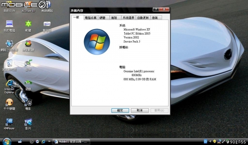This screenshot has width=248, height=145.
Task: Click the dialog help question-mark button
Action: pyautogui.click(x=156, y=9)
